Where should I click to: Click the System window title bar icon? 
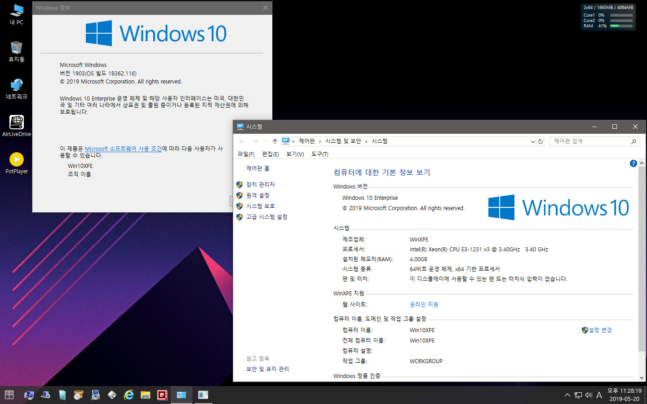[x=240, y=127]
